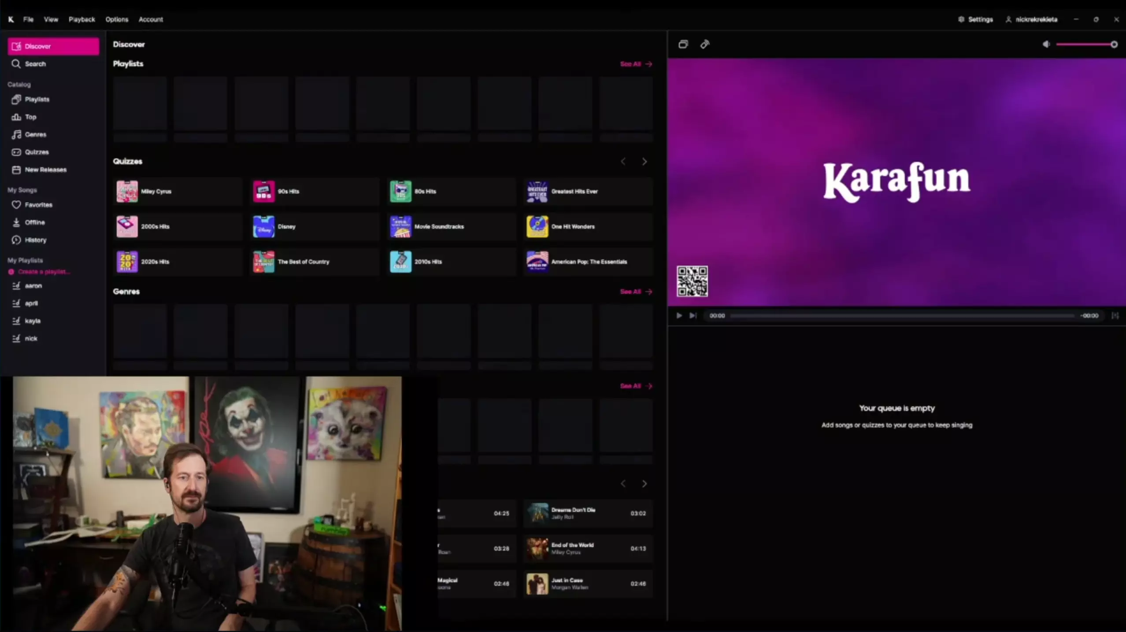The image size is (1126, 632).
Task: Open the Options menu
Action: point(117,19)
